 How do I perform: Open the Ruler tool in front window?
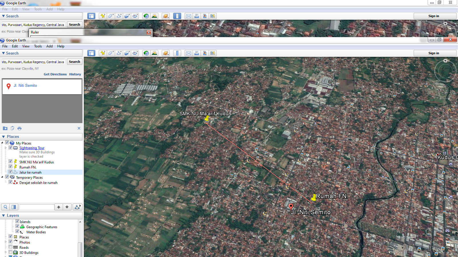(177, 53)
